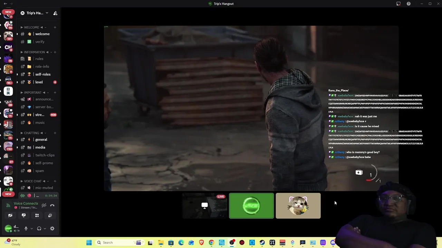Open Brave browser from taskbar
The width and height of the screenshot is (442, 248).
[201, 242]
